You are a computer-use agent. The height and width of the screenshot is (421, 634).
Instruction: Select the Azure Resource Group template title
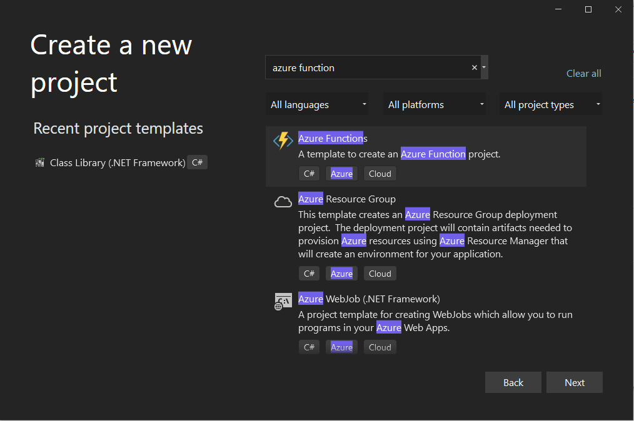point(347,199)
